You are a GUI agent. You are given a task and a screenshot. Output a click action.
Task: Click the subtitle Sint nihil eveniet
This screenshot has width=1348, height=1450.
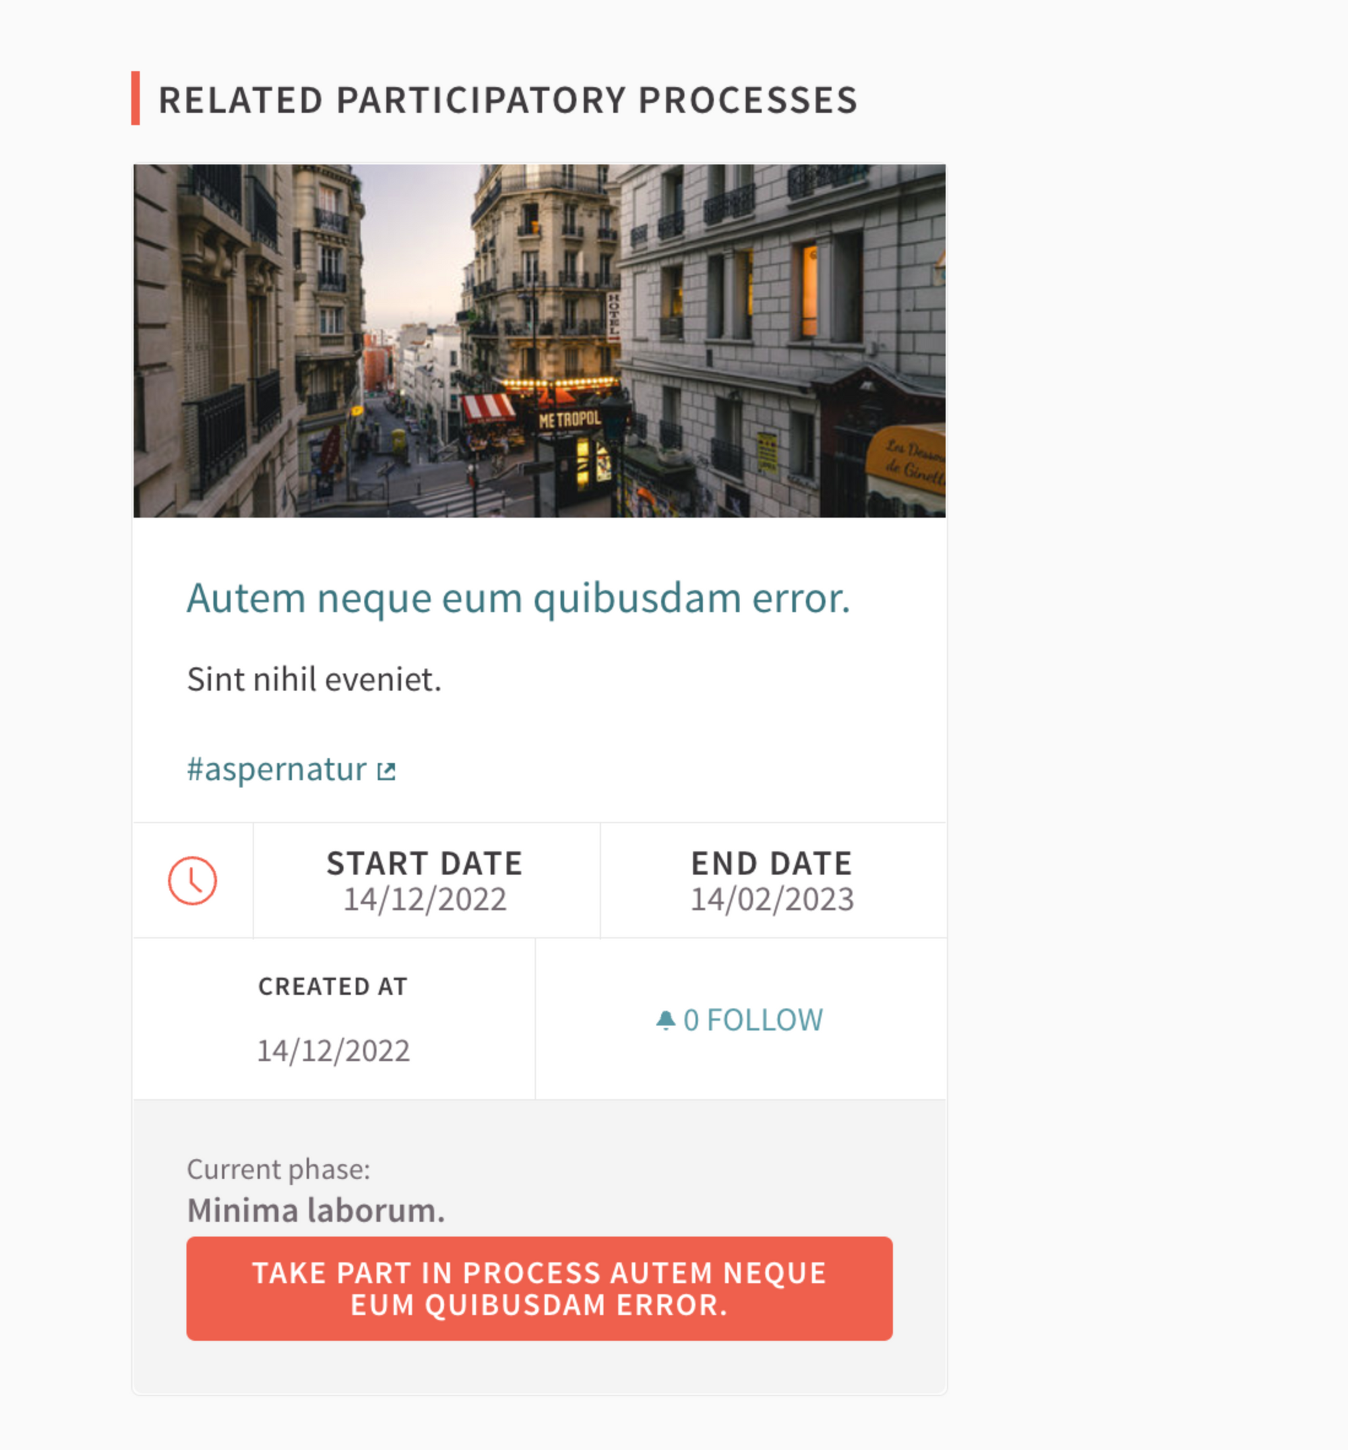coord(313,679)
